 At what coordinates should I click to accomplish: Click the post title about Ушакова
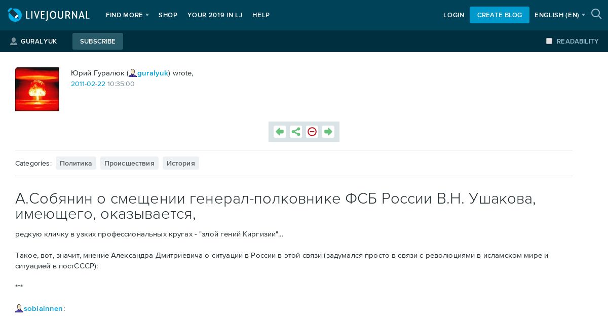[x=276, y=206]
